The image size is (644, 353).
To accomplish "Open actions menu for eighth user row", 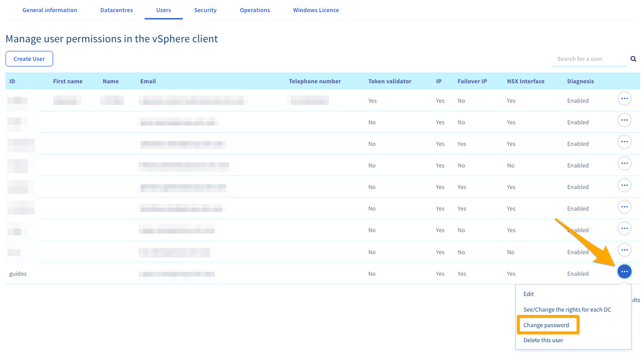I will (624, 250).
